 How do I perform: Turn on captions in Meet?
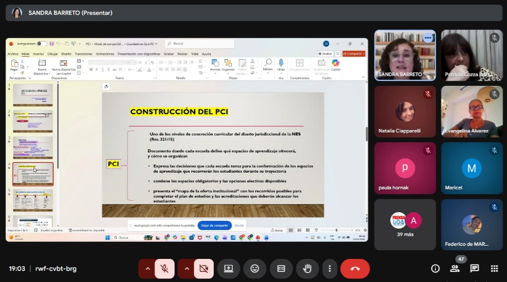(x=281, y=268)
